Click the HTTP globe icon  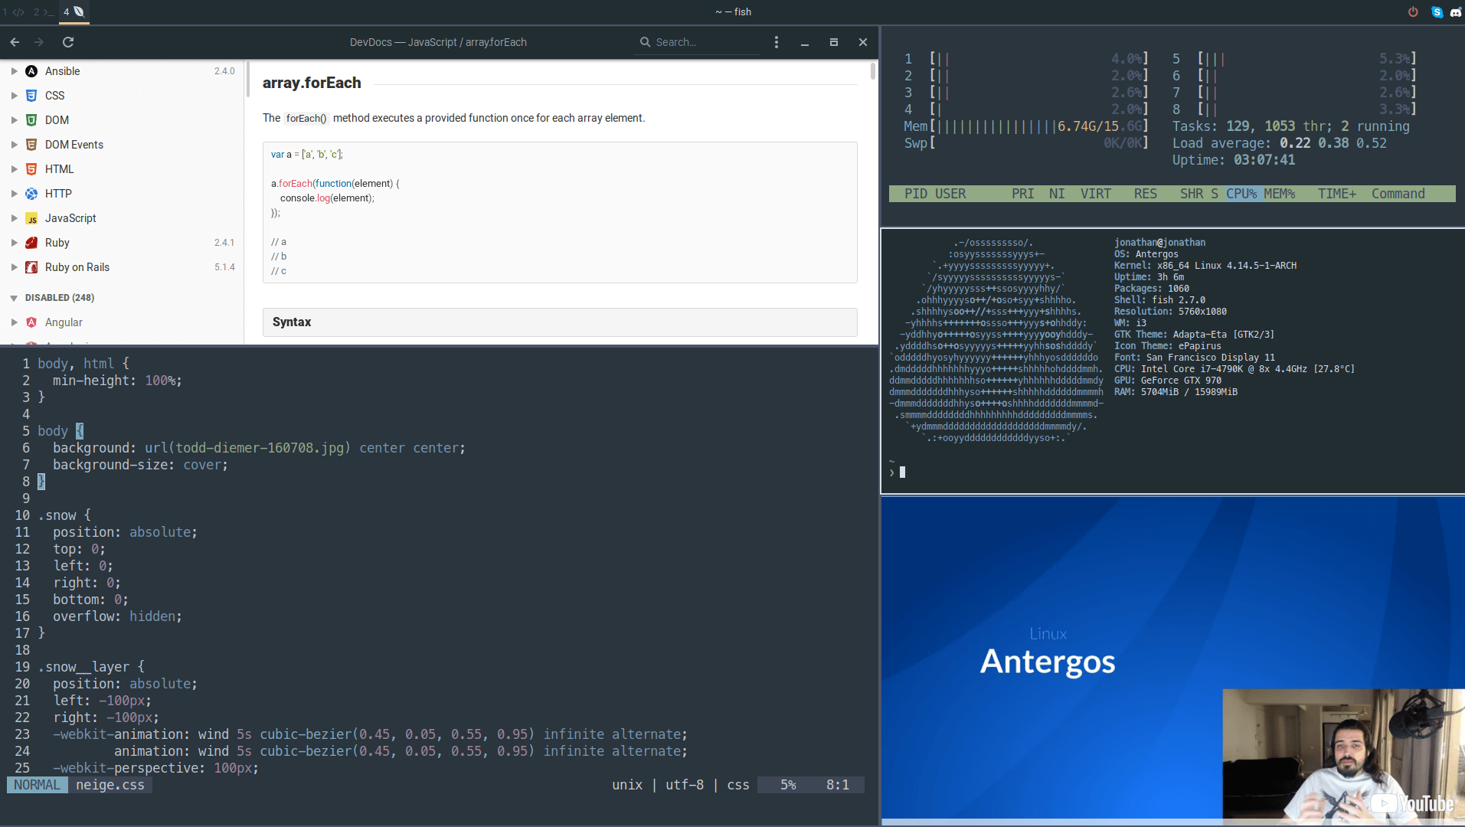tap(31, 194)
